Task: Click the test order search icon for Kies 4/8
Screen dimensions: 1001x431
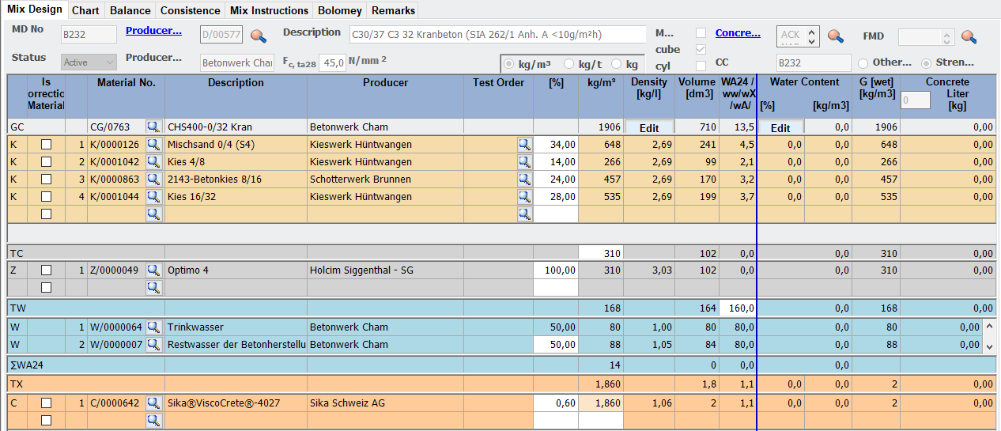Action: pyautogui.click(x=524, y=161)
